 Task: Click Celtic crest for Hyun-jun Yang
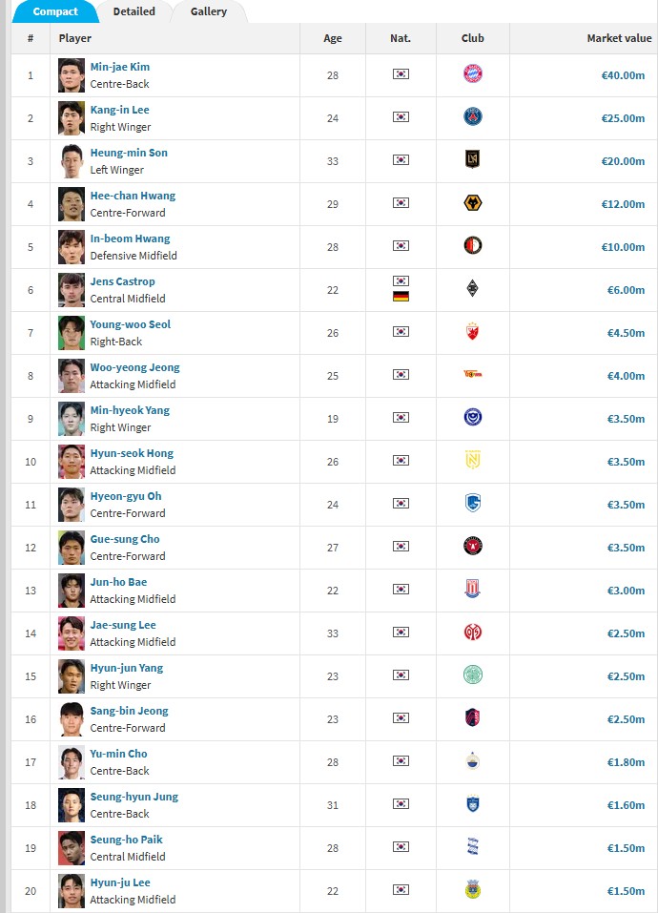tap(473, 675)
